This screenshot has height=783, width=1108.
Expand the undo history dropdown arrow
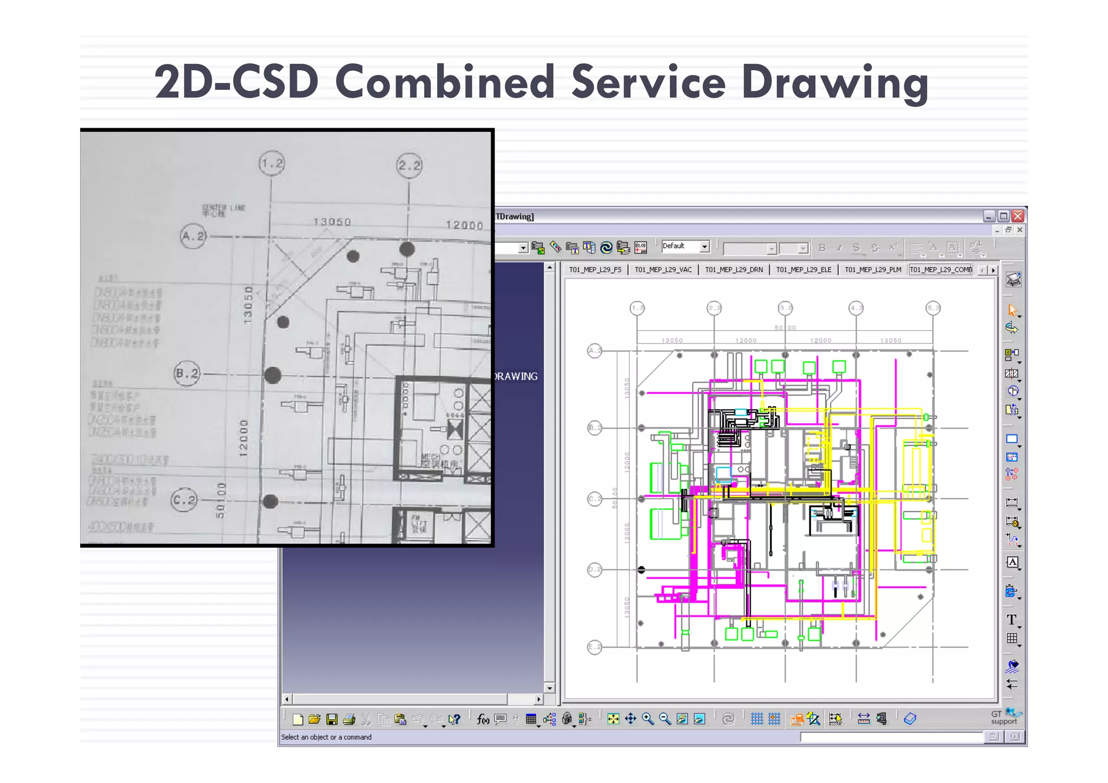[x=425, y=725]
